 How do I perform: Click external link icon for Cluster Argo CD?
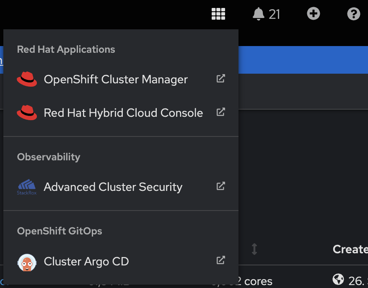(x=220, y=260)
